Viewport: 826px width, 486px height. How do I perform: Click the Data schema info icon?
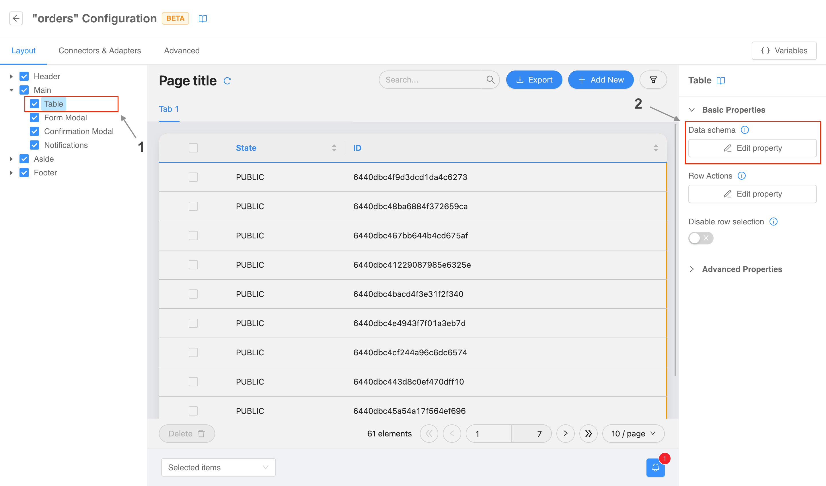tap(745, 130)
